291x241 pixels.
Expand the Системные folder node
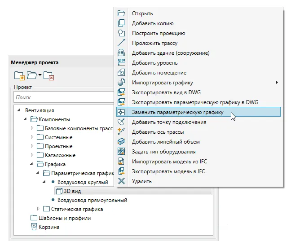(32, 137)
